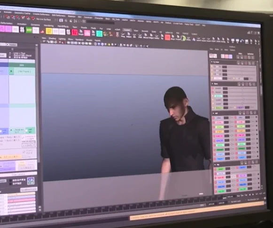This screenshot has height=228, width=273.
Task: Open the viewport View menu
Action: (x=44, y=38)
